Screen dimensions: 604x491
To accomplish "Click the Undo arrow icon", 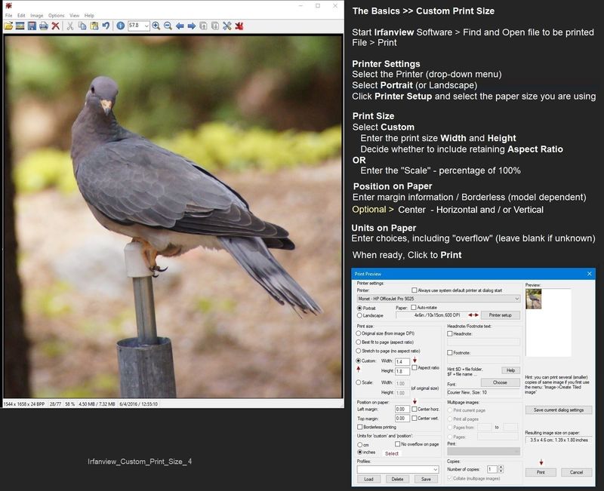I will [x=106, y=26].
